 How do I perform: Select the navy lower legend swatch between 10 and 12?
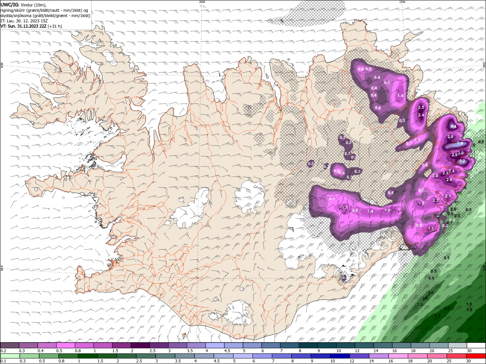coord(340,356)
